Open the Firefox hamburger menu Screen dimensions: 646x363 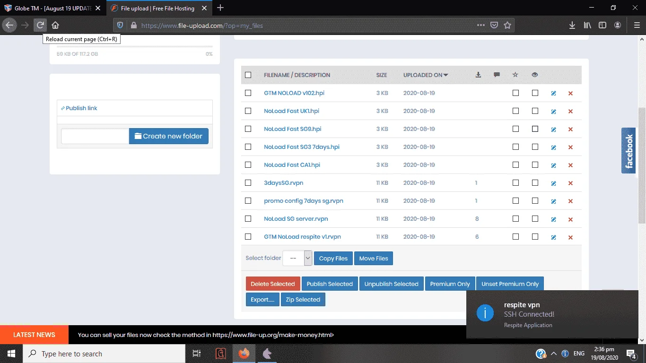point(637,26)
